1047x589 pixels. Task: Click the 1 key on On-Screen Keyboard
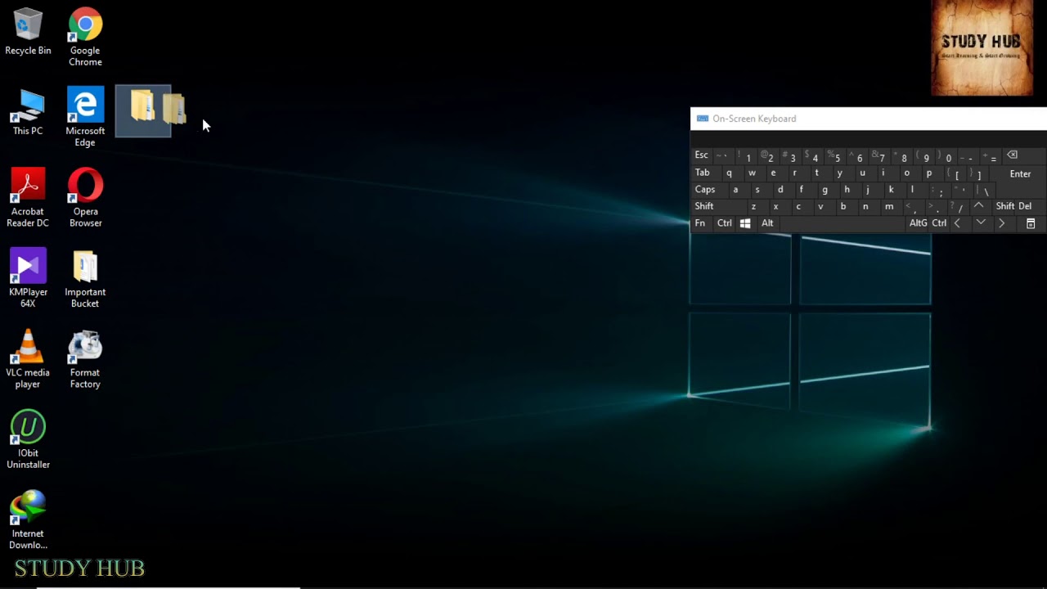pyautogui.click(x=745, y=155)
